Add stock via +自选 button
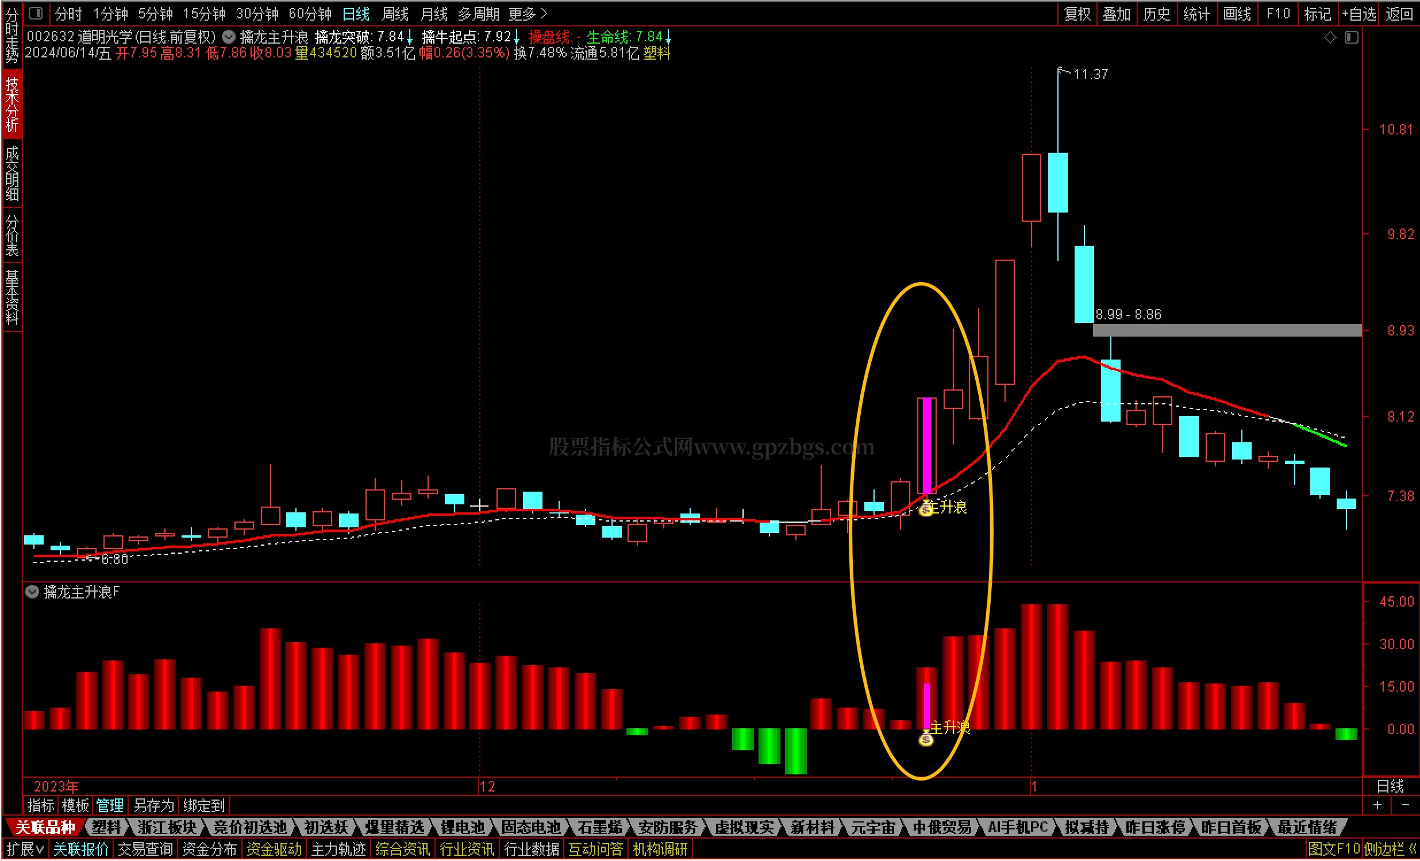This screenshot has height=861, width=1420. click(x=1359, y=13)
